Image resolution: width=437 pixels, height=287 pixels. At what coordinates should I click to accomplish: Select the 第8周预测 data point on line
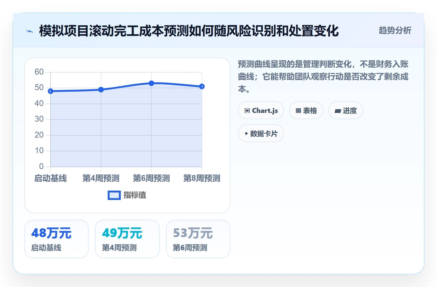(x=202, y=86)
